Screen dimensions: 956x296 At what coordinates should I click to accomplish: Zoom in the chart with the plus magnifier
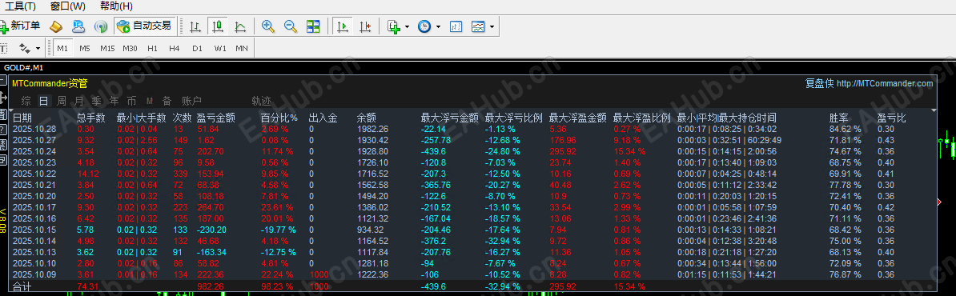pos(267,26)
